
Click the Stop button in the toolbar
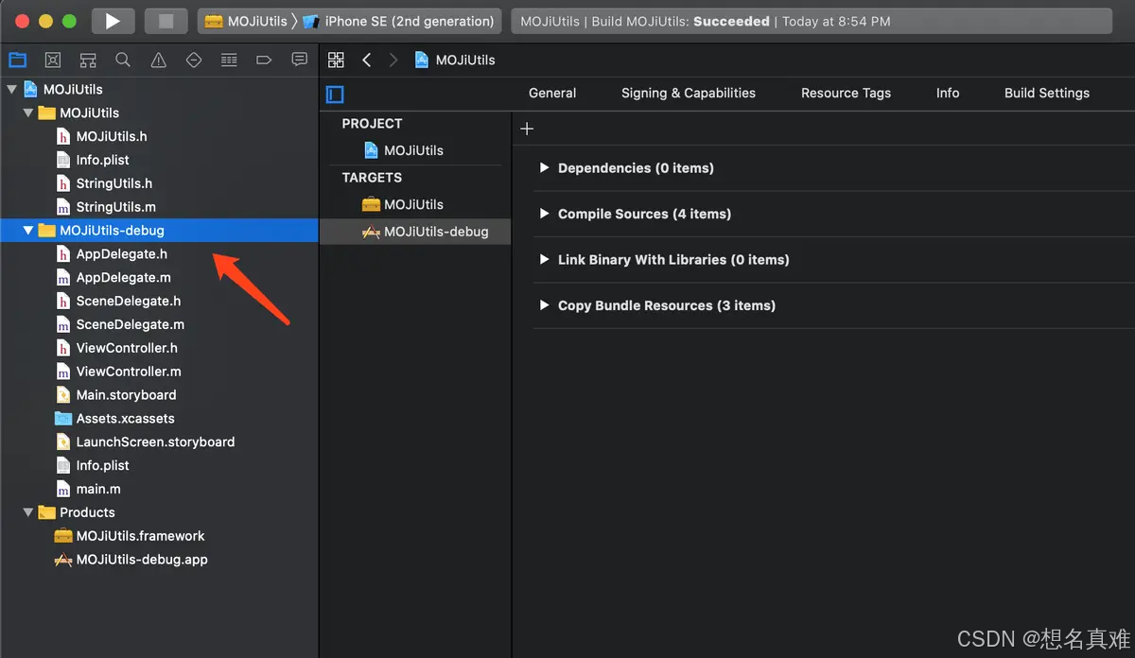[x=166, y=21]
